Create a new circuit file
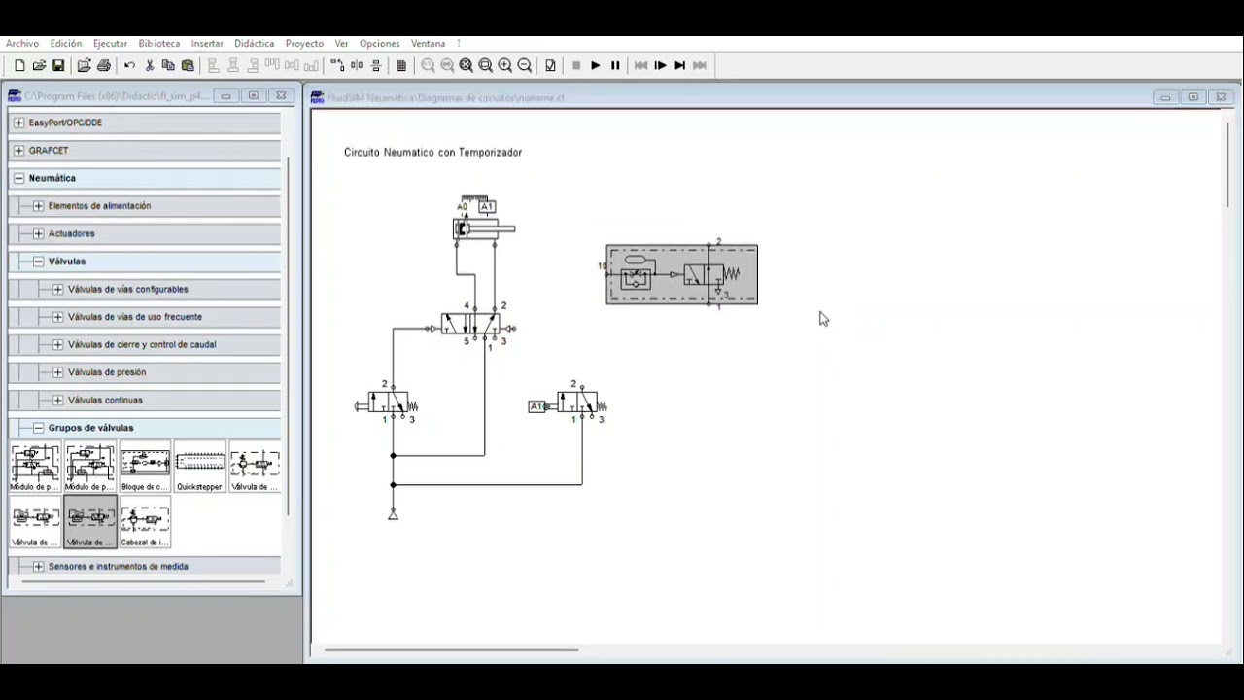 (19, 65)
